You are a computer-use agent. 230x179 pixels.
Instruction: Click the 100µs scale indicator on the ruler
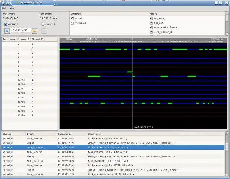coord(69,39)
